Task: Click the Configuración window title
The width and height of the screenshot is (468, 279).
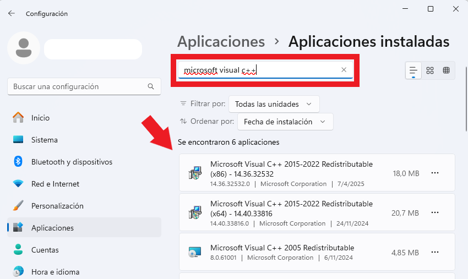Action: [x=47, y=14]
